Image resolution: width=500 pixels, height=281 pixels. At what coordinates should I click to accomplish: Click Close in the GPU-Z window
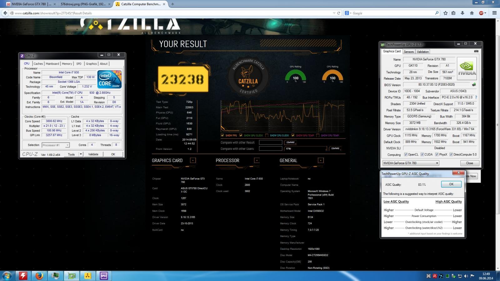click(469, 163)
